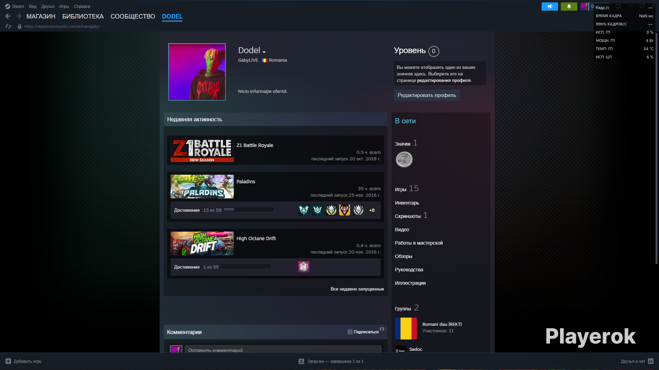Image resolution: width=659 pixels, height=370 pixels.
Task: Click the red-and-gold crosshair Paladins achievement
Action: (x=345, y=210)
